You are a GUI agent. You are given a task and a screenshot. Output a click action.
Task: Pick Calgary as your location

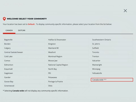24,48
